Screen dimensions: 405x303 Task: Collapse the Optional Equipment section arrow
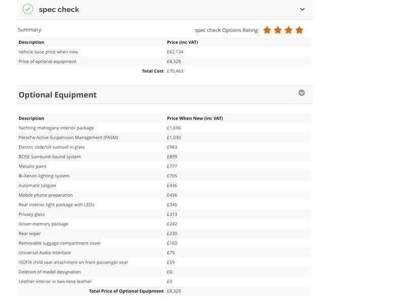pos(301,93)
